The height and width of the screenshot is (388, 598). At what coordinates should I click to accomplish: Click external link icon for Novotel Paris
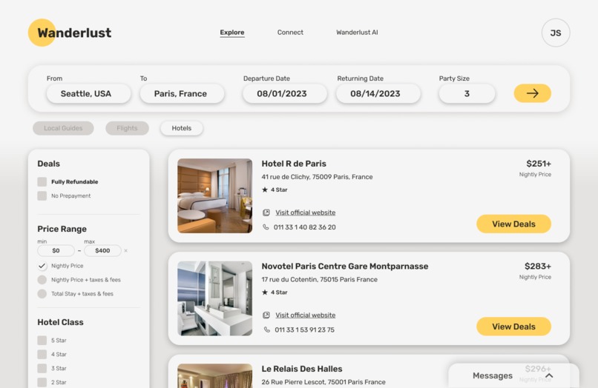coord(266,315)
